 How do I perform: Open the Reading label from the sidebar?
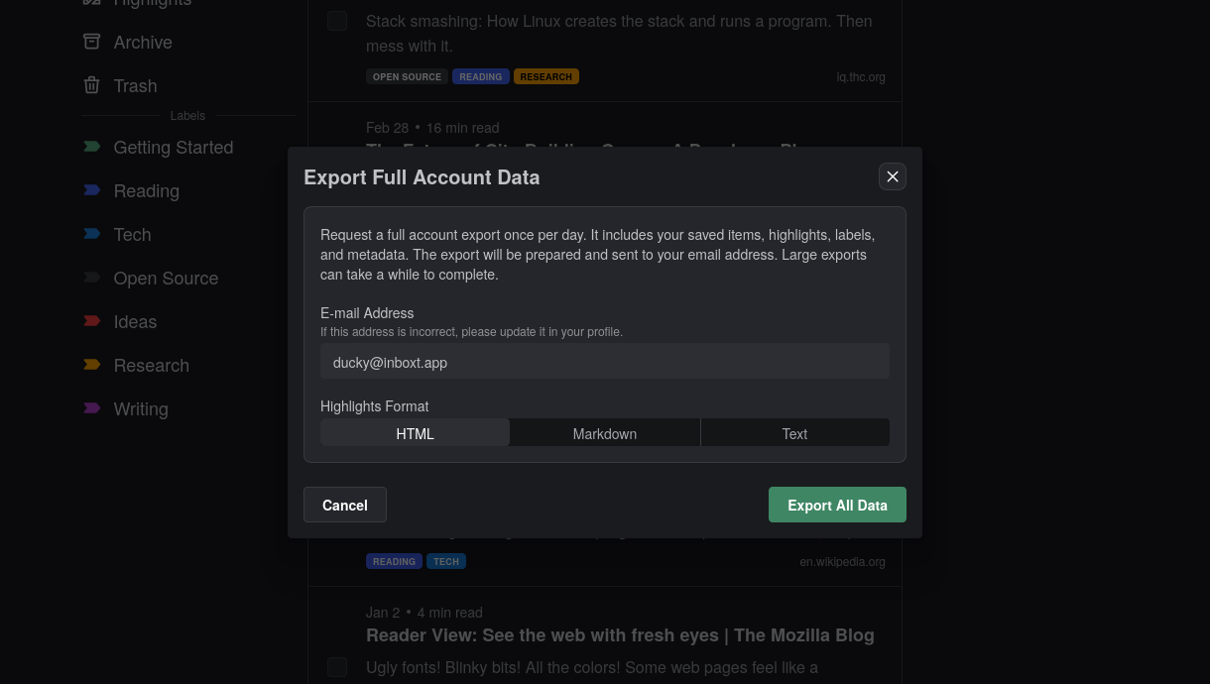pos(146,190)
